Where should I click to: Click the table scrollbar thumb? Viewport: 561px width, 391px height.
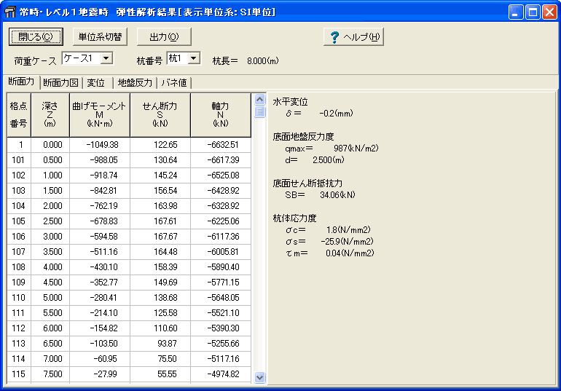(x=260, y=111)
